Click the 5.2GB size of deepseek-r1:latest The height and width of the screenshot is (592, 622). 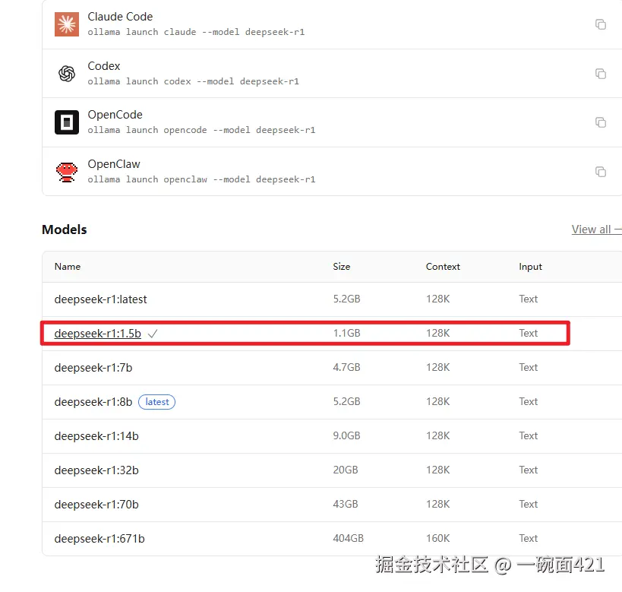(x=347, y=299)
